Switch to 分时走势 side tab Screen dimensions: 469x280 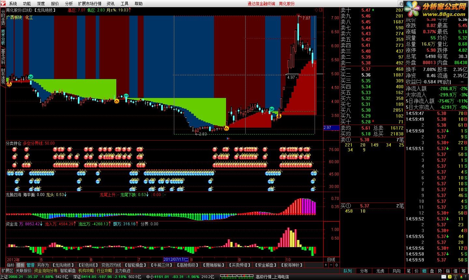tap(3, 18)
